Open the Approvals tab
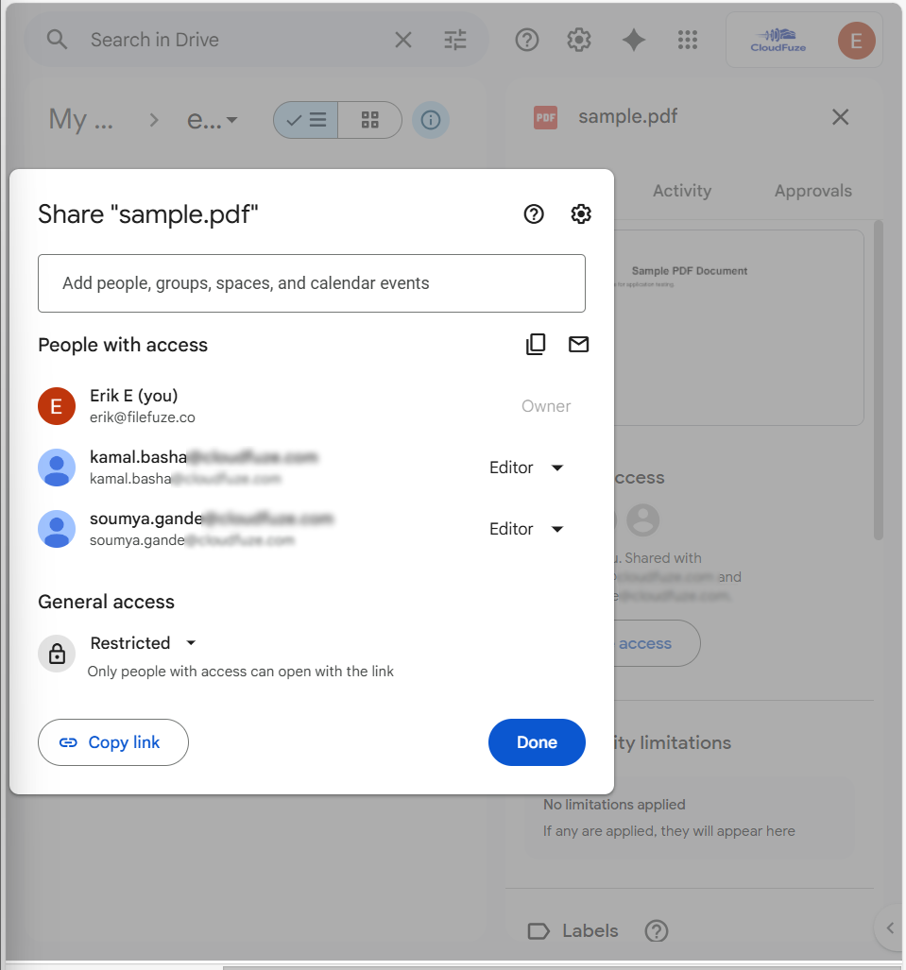 pos(812,191)
